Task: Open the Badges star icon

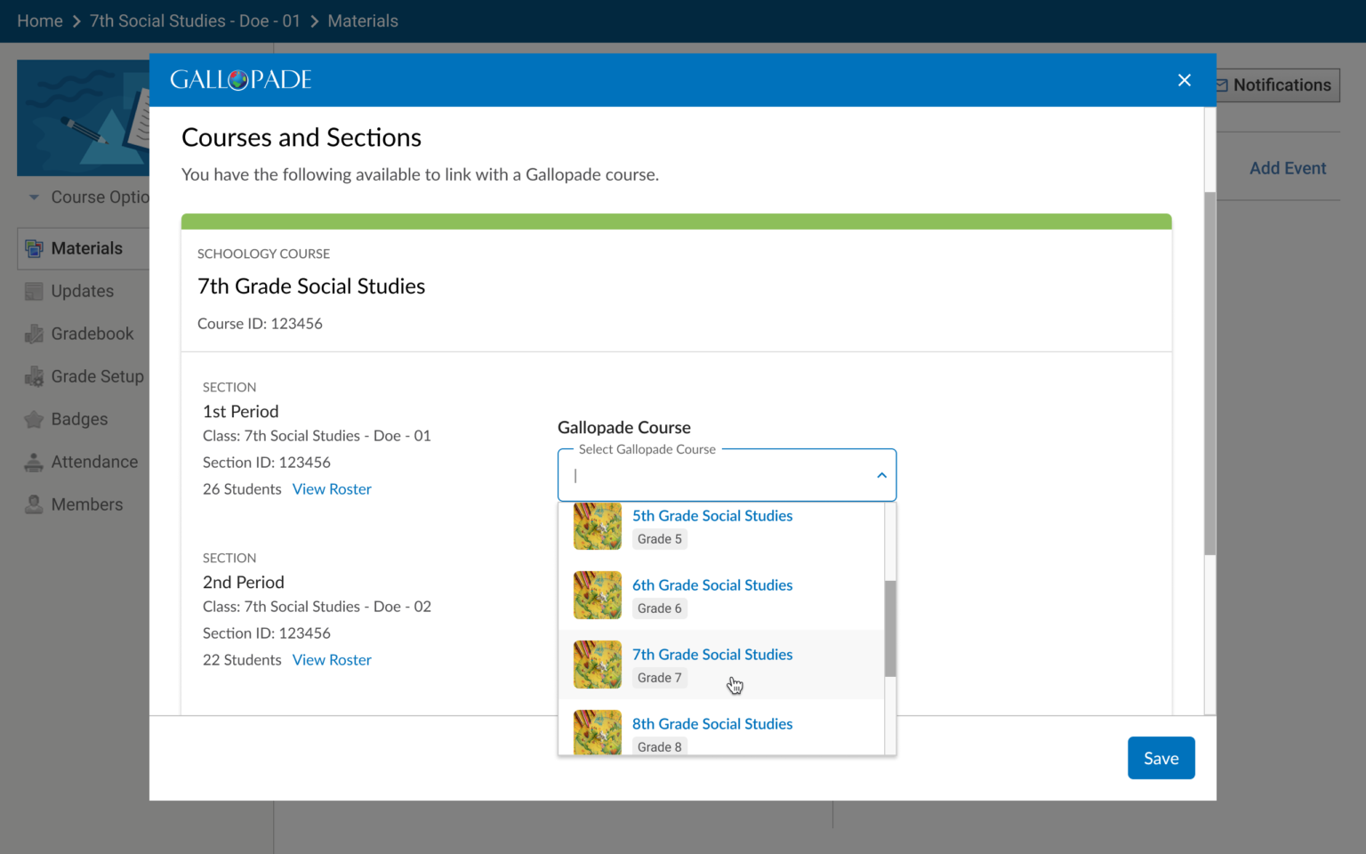Action: point(34,419)
